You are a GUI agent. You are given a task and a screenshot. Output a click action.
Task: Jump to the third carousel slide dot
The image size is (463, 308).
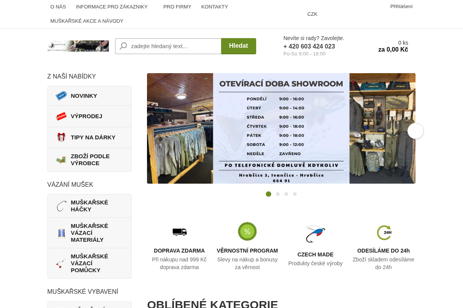point(286,194)
